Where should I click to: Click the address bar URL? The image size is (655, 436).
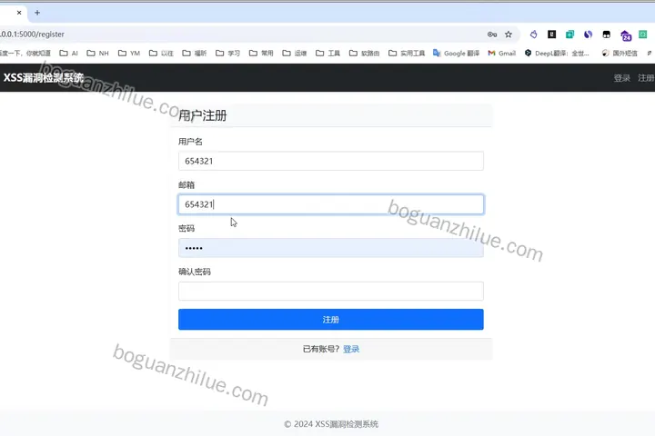[32, 35]
